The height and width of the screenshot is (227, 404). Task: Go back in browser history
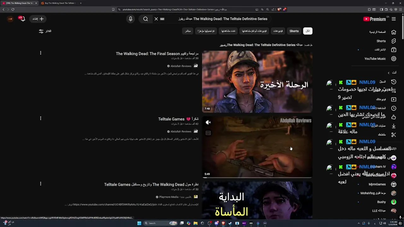pos(3,9)
